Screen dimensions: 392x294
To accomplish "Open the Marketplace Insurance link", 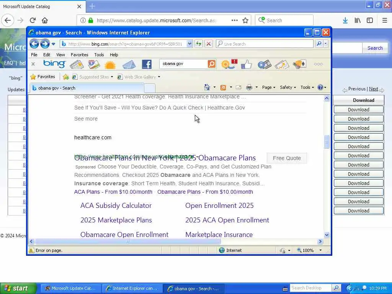I will point(219,235).
